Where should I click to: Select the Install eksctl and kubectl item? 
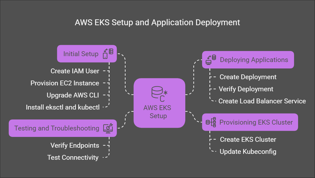(63, 107)
